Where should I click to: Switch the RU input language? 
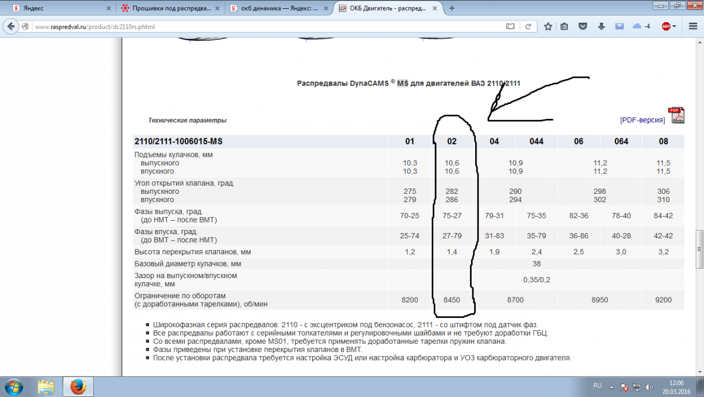[597, 386]
